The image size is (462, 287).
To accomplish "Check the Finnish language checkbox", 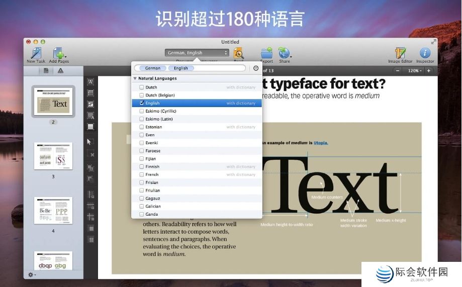I will coord(141,166).
